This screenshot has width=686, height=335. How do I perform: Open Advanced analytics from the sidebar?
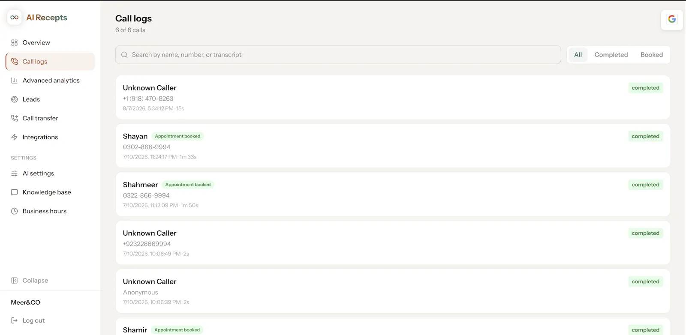point(50,81)
